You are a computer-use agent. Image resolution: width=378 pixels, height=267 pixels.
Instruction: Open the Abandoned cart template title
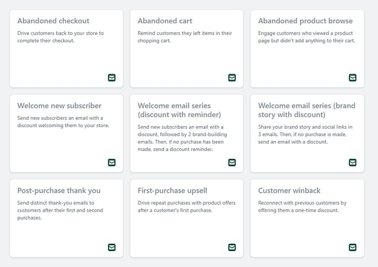tap(165, 21)
